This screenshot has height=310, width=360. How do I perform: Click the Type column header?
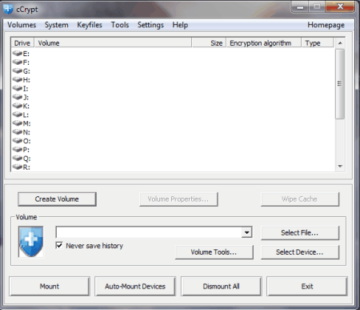point(318,43)
